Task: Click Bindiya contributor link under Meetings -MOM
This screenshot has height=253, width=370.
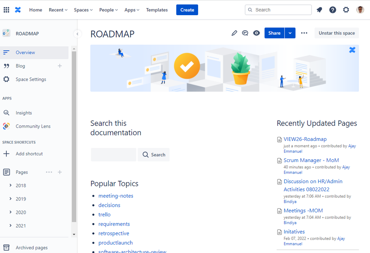Action: (x=290, y=223)
